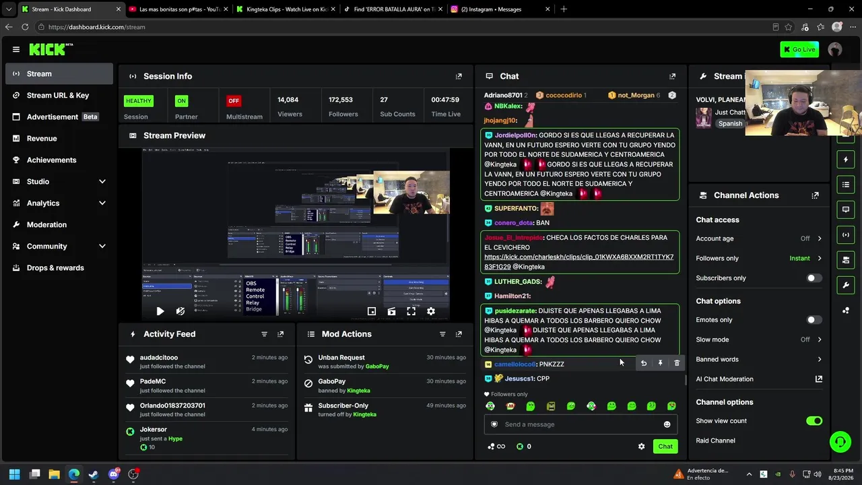Open Microsoft Edge from the taskbar
This screenshot has width=862, height=485.
tap(74, 474)
